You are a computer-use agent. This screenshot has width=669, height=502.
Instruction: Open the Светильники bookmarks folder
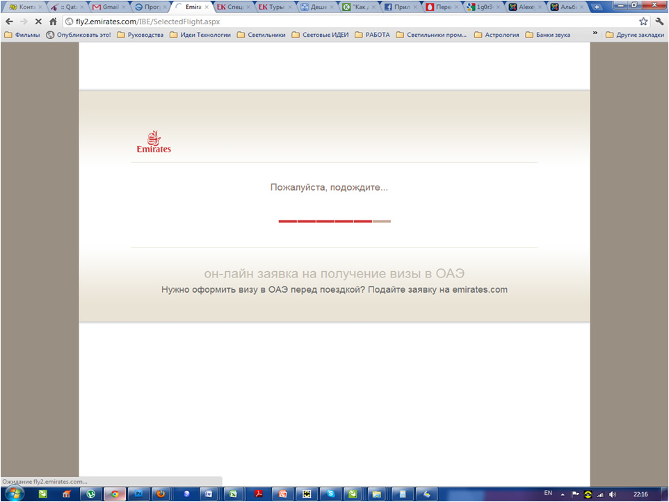click(x=261, y=35)
